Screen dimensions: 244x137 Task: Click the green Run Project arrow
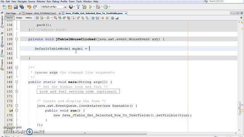91,7
